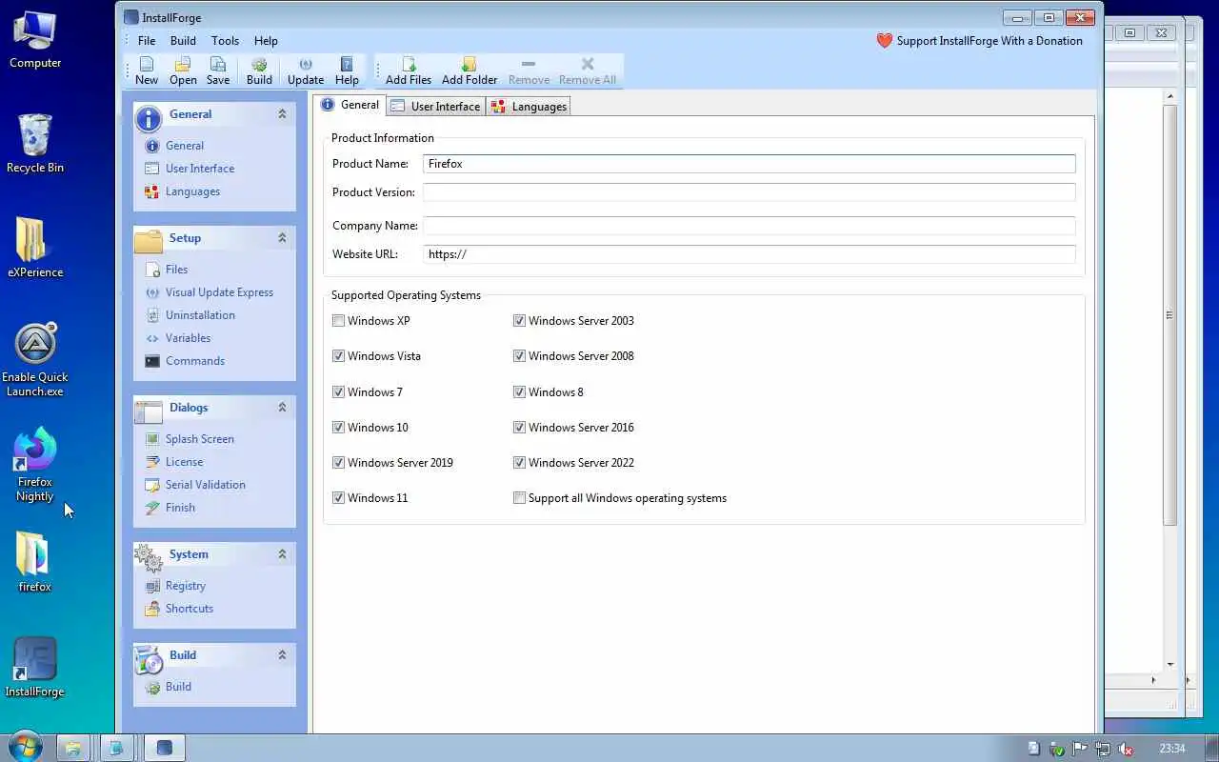The height and width of the screenshot is (762, 1219).
Task: Open the Uninstallation settings
Action: point(200,315)
